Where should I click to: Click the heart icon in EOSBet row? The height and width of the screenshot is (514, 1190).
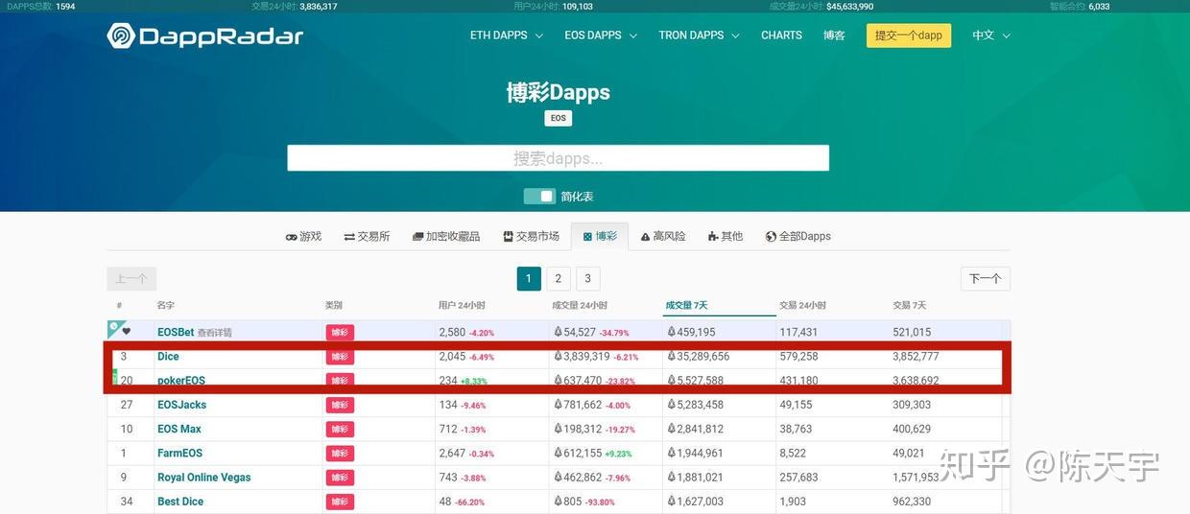126,332
